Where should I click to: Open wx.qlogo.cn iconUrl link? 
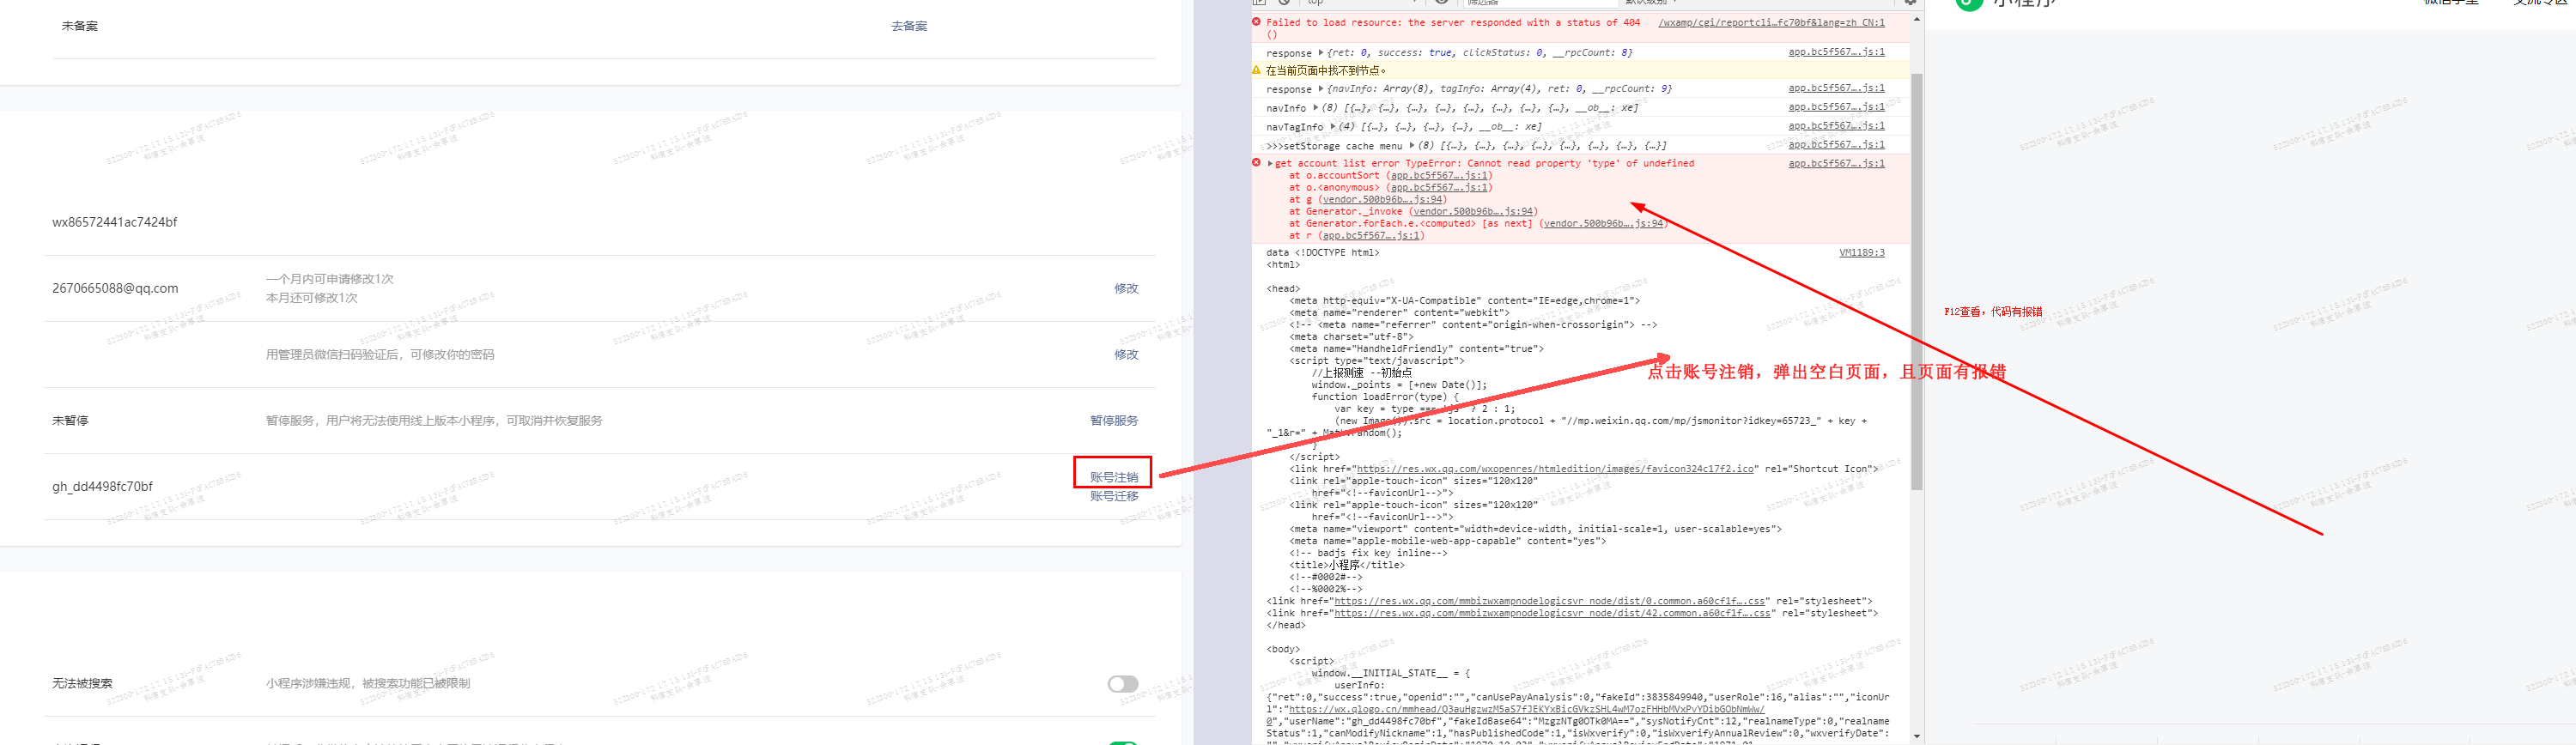[x=1526, y=709]
